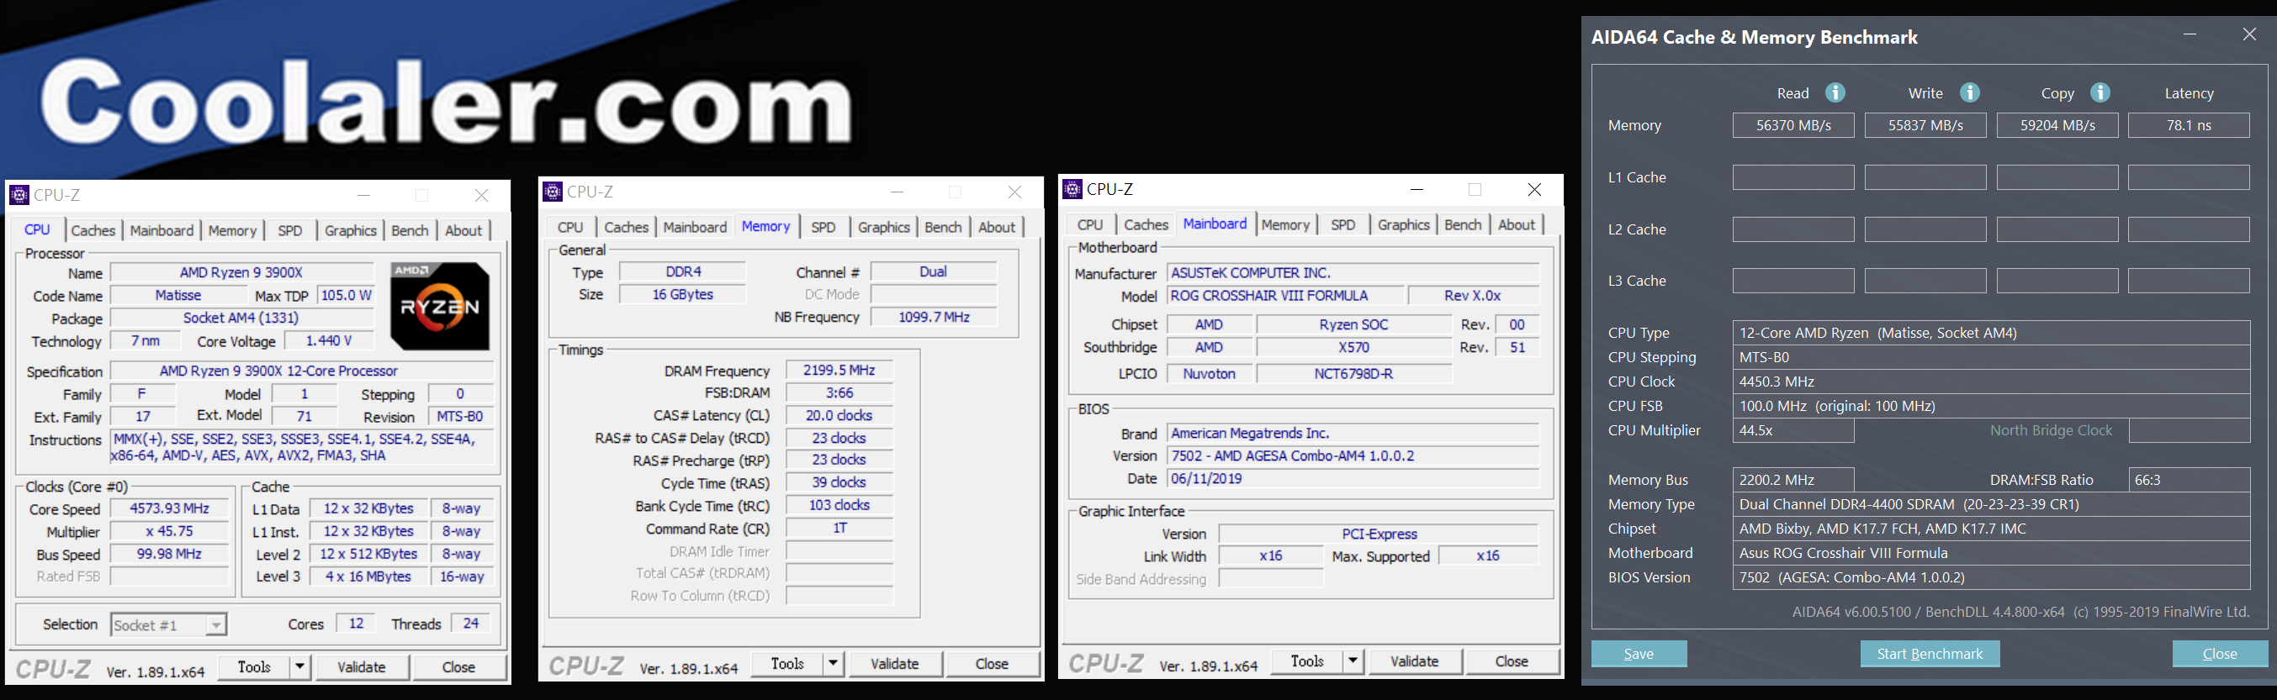The height and width of the screenshot is (700, 2277).
Task: Open Graphics tab in left CPU-Z window
Action: 350,230
